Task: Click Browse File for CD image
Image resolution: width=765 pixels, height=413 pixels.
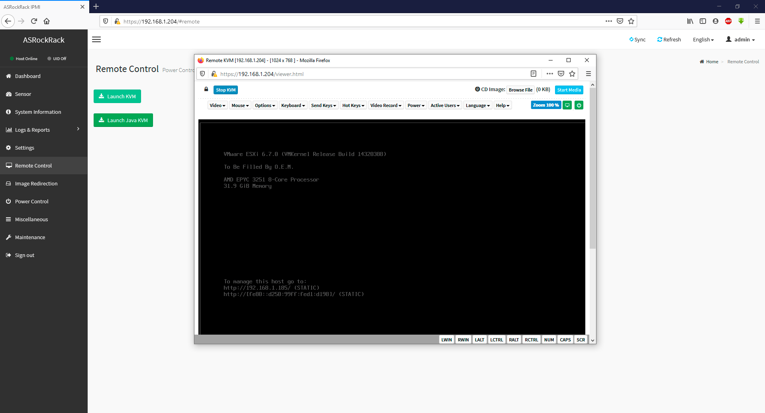Action: (520, 90)
